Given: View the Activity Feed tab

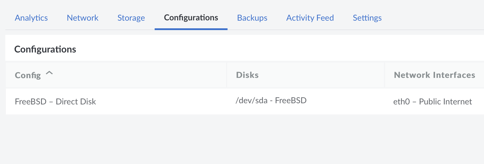Looking at the screenshot, I should click(310, 18).
